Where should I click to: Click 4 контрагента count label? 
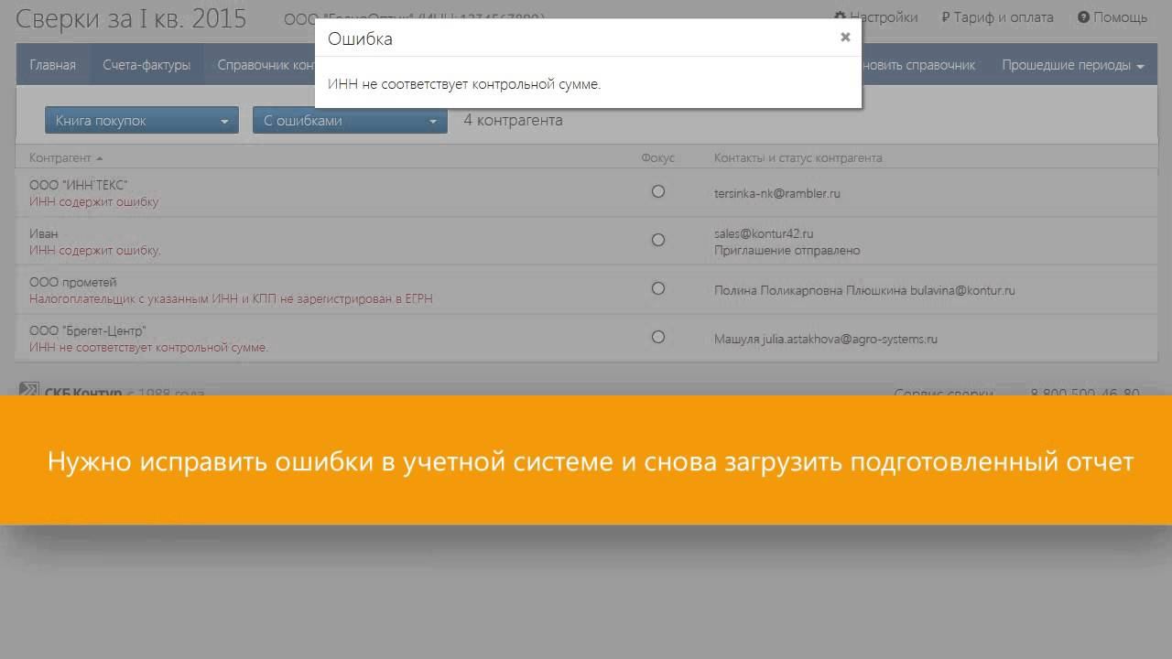tap(513, 120)
